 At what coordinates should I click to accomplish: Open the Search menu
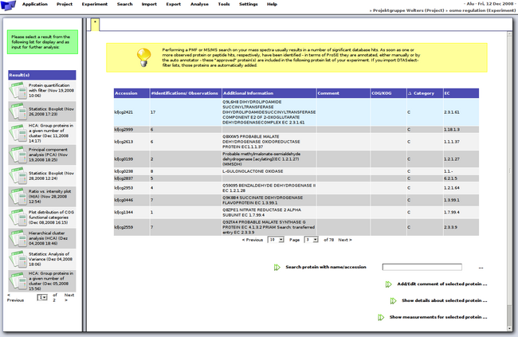coord(124,4)
